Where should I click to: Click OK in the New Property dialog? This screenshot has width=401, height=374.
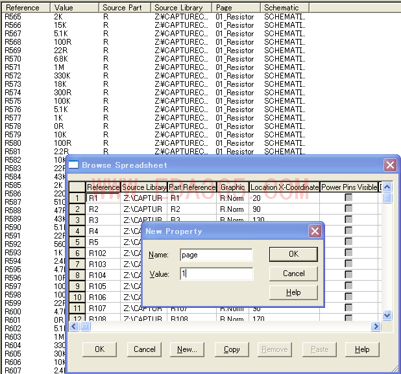coord(293,254)
